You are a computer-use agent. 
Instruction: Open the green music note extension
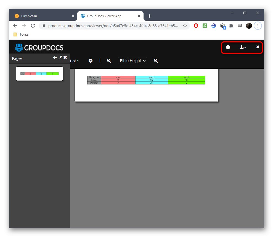(x=205, y=26)
